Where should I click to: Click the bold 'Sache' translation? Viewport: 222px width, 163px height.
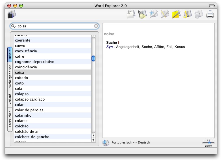point(112,42)
